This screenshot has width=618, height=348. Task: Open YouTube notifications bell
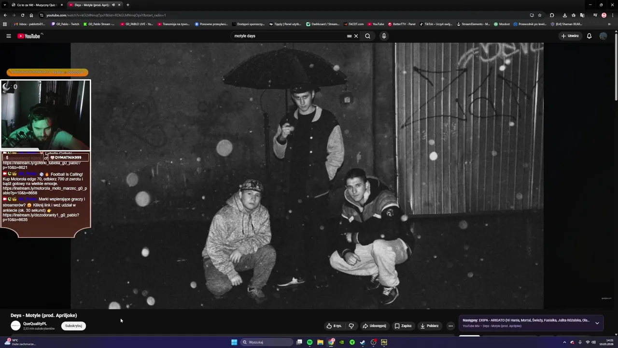[x=589, y=36]
